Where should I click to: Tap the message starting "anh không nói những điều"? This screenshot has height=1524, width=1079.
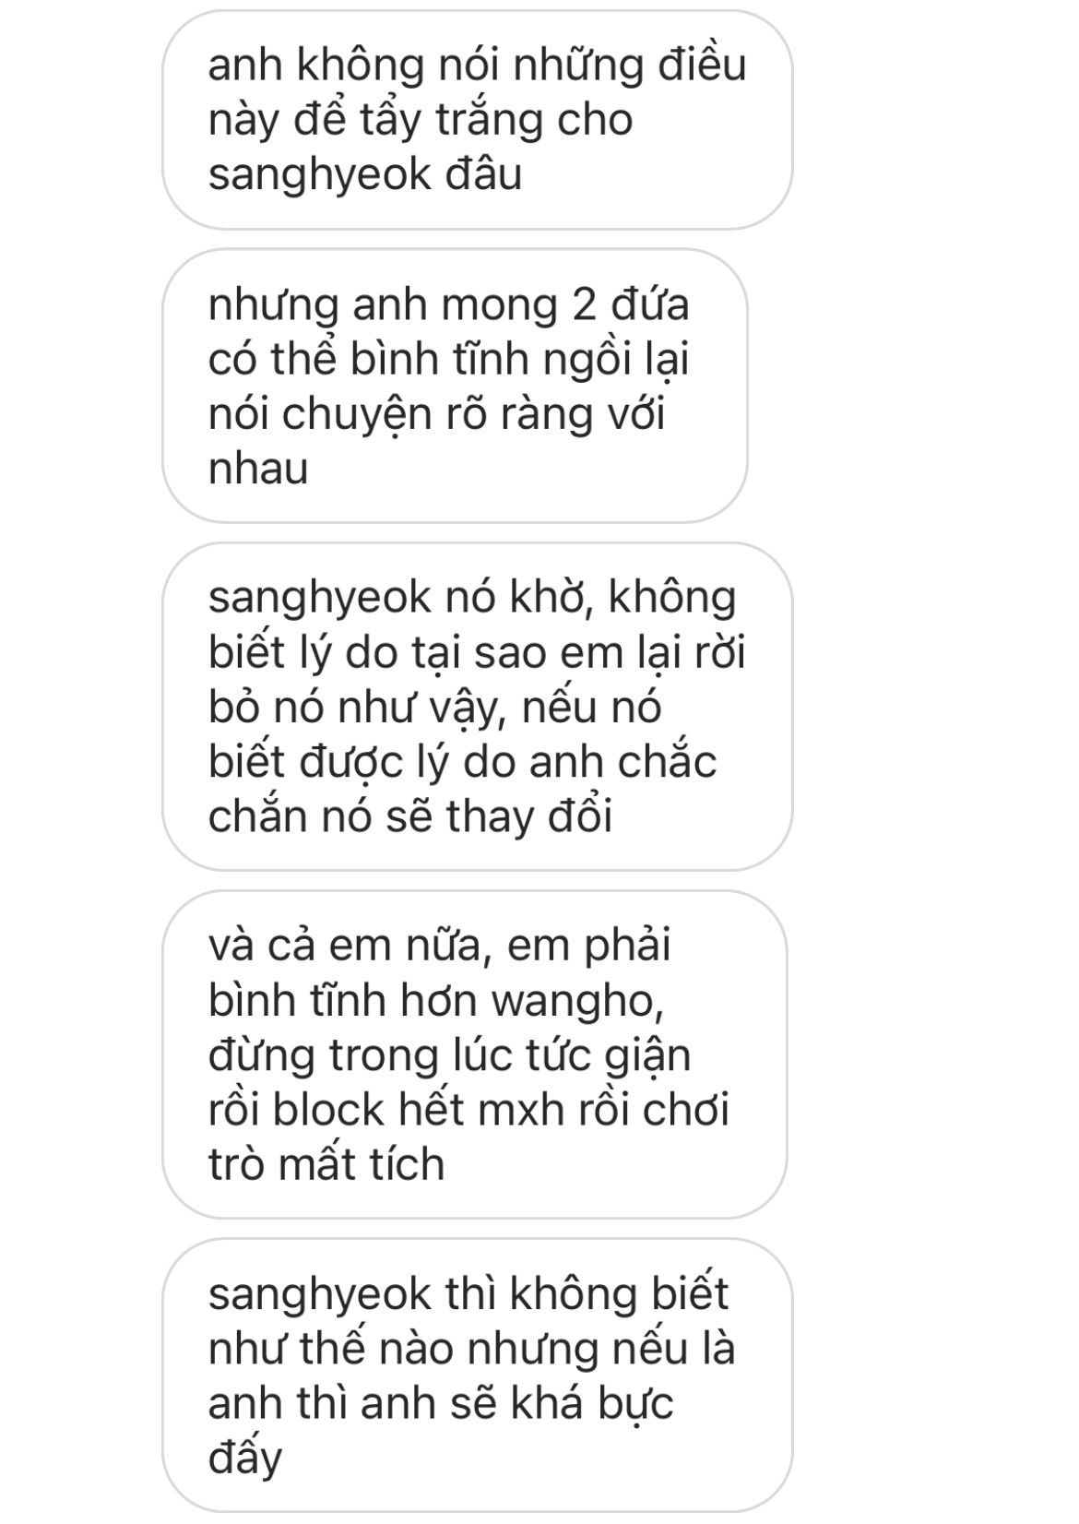478,120
